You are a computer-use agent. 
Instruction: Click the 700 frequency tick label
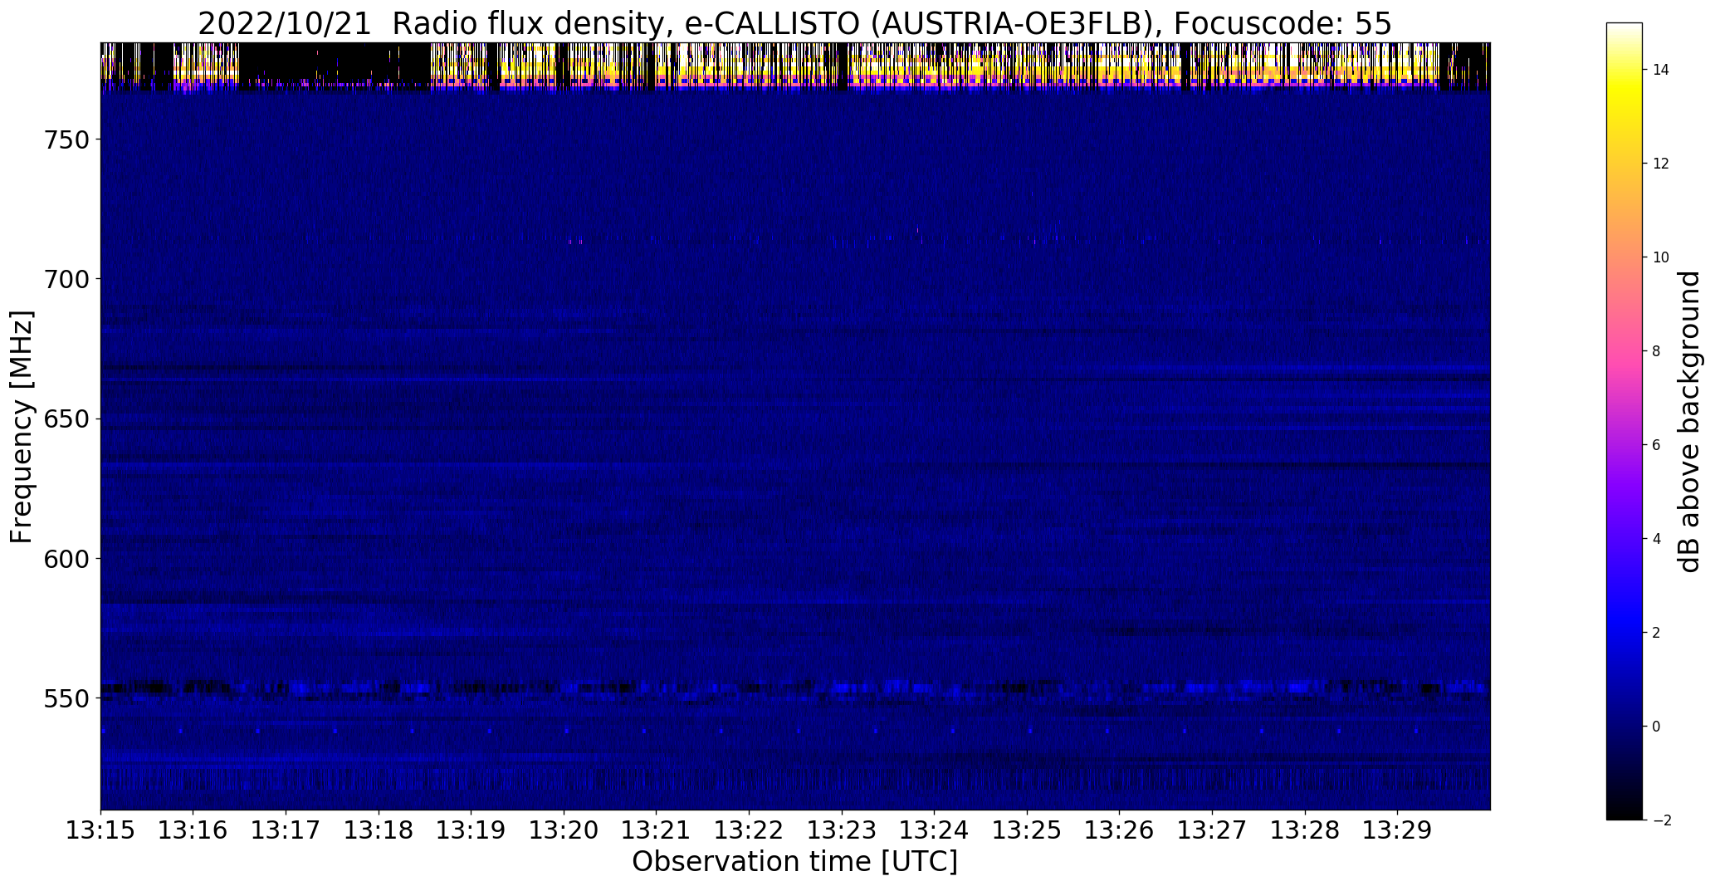pyautogui.click(x=66, y=279)
